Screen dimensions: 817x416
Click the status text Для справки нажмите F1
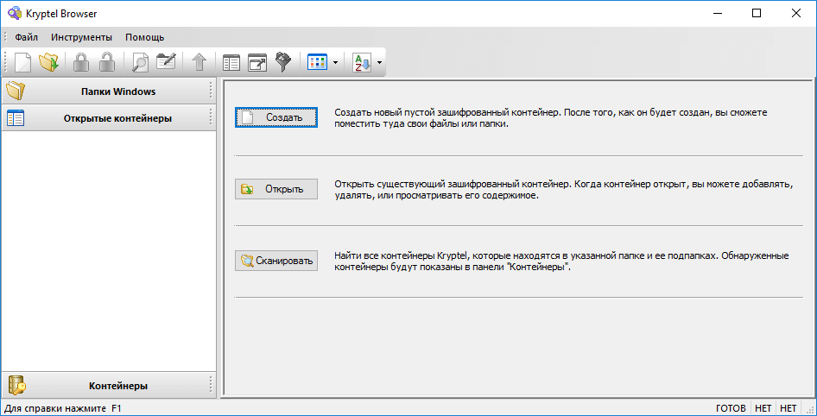pyautogui.click(x=63, y=409)
